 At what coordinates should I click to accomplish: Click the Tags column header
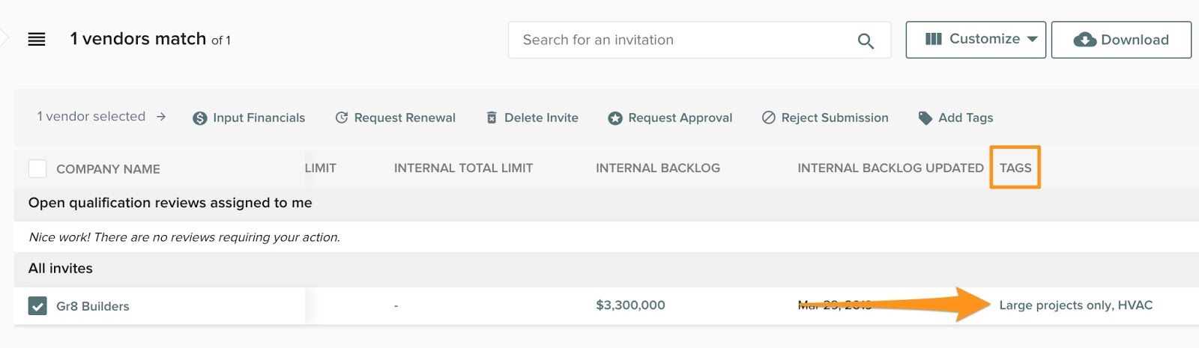tap(1015, 168)
